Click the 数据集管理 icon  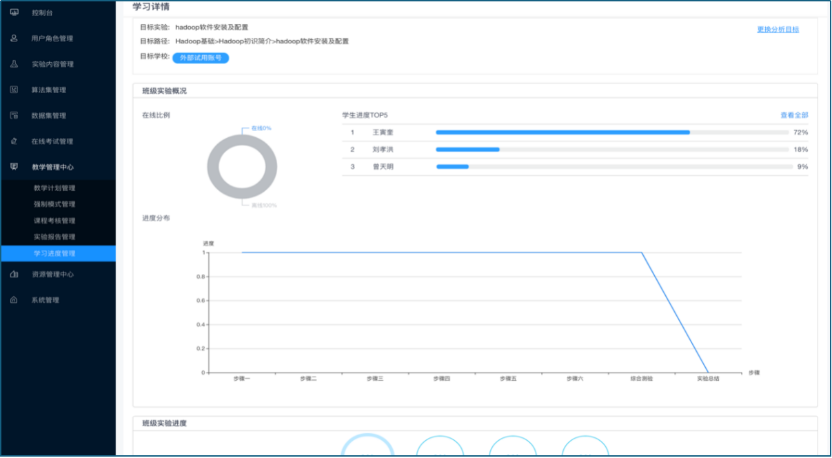(x=14, y=116)
